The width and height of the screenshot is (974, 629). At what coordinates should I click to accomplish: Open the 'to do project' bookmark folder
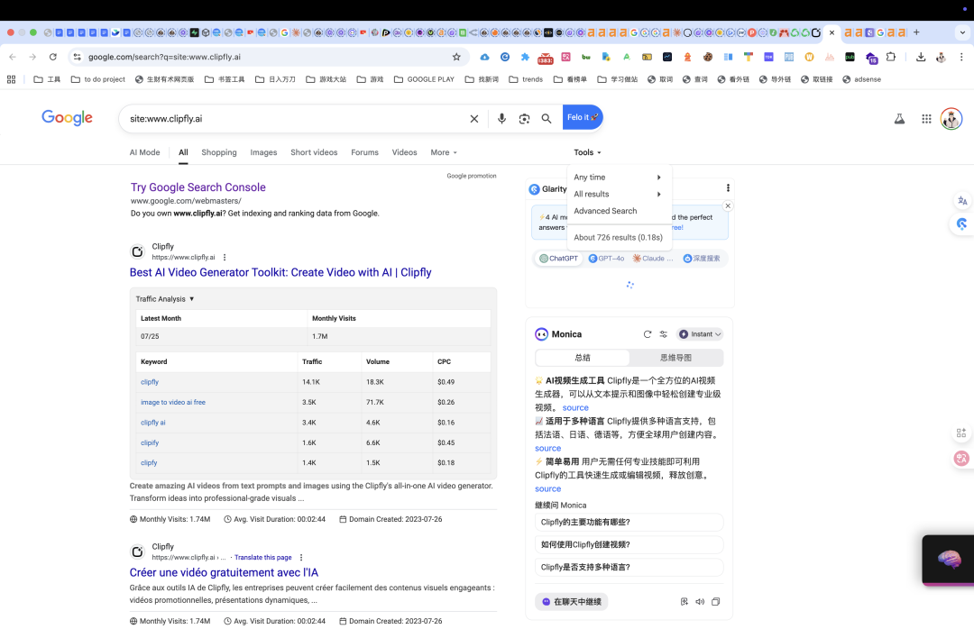98,79
